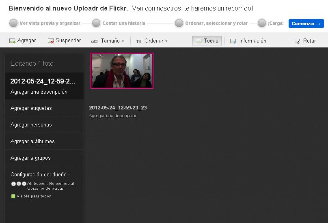Screen dimensions: 328x223
Task: Open Agregar personas panel item
Action: tap(44, 125)
